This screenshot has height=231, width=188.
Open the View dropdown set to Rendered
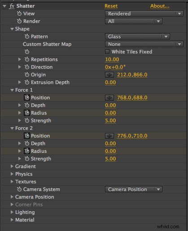pos(144,13)
